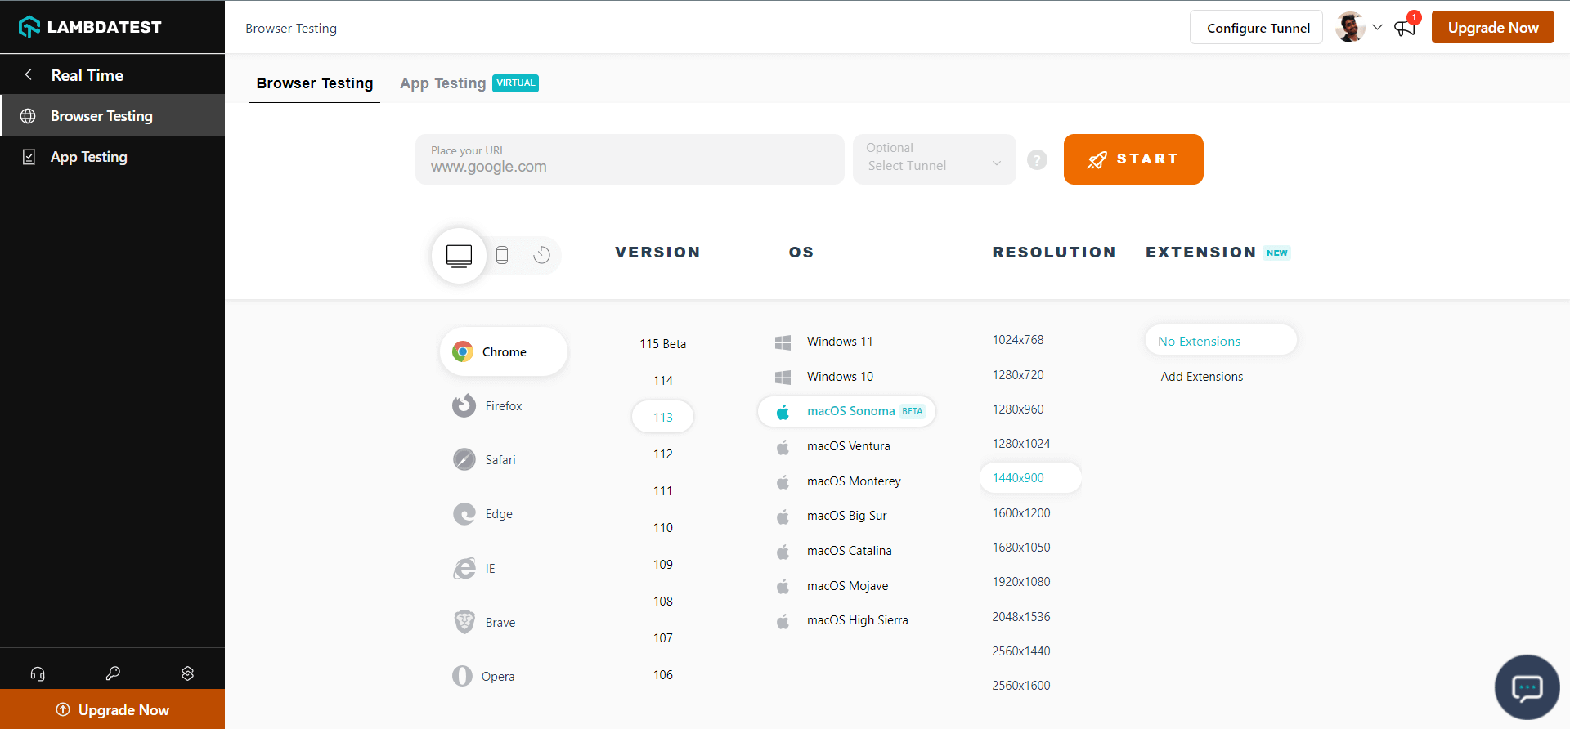1570x729 pixels.
Task: Select macOS High Sierra as the OS
Action: 842,620
